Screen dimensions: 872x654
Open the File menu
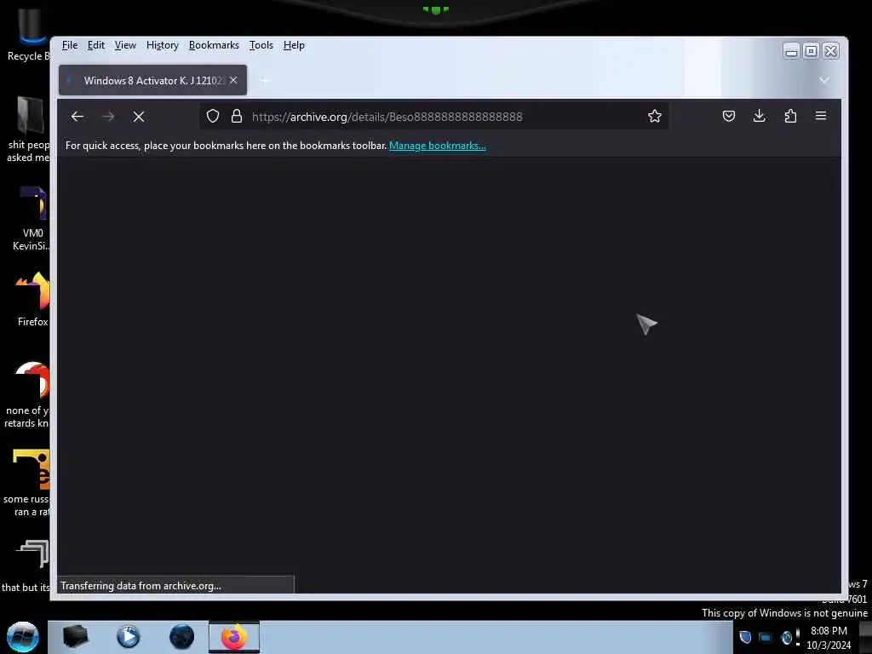(70, 45)
